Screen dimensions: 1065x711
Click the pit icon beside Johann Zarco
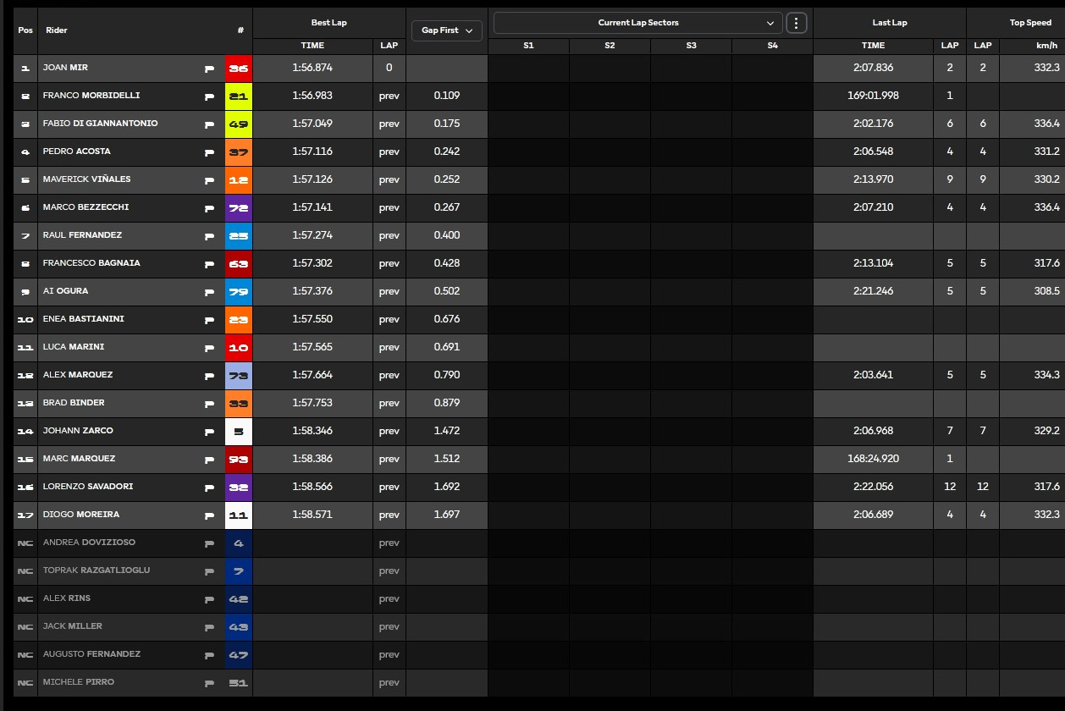tap(209, 432)
